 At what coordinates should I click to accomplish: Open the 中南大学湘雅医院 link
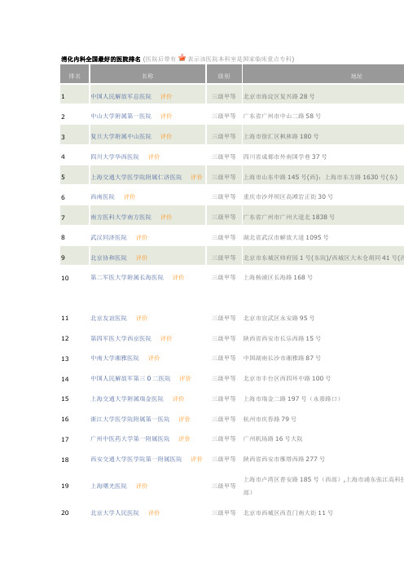click(x=115, y=359)
